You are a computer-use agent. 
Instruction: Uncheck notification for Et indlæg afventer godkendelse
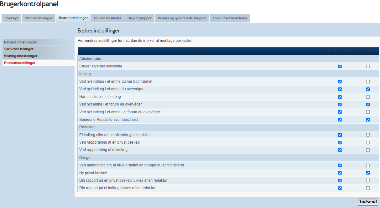click(340, 135)
